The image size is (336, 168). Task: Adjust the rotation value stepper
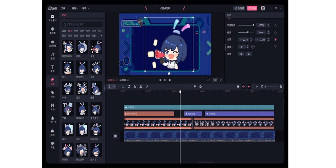[x=248, y=47]
